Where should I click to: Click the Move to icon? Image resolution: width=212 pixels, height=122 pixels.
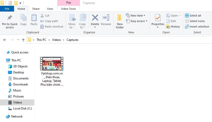(72, 18)
